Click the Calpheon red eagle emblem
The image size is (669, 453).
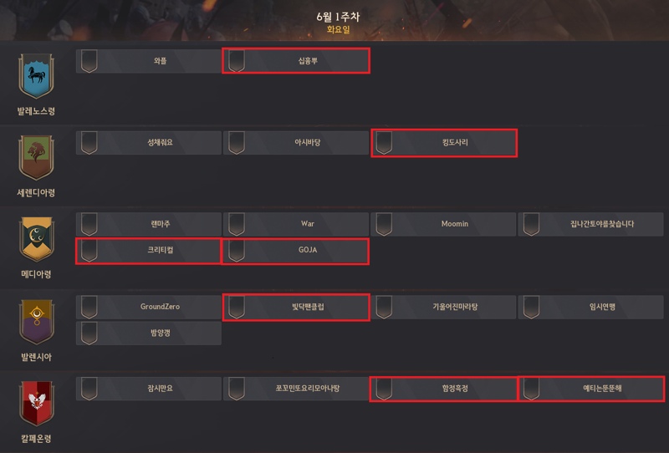pyautogui.click(x=36, y=403)
